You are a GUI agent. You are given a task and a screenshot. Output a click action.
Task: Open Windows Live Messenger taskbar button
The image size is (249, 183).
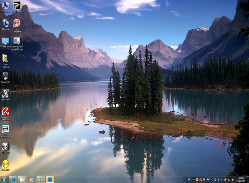[41, 179]
